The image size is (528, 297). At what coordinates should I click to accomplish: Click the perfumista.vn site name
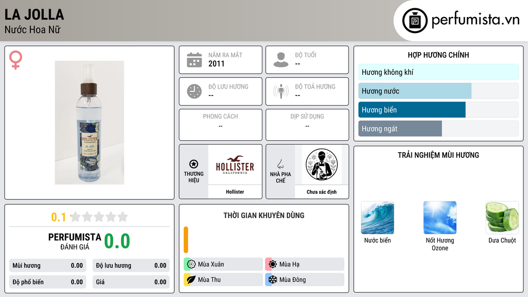(x=475, y=20)
